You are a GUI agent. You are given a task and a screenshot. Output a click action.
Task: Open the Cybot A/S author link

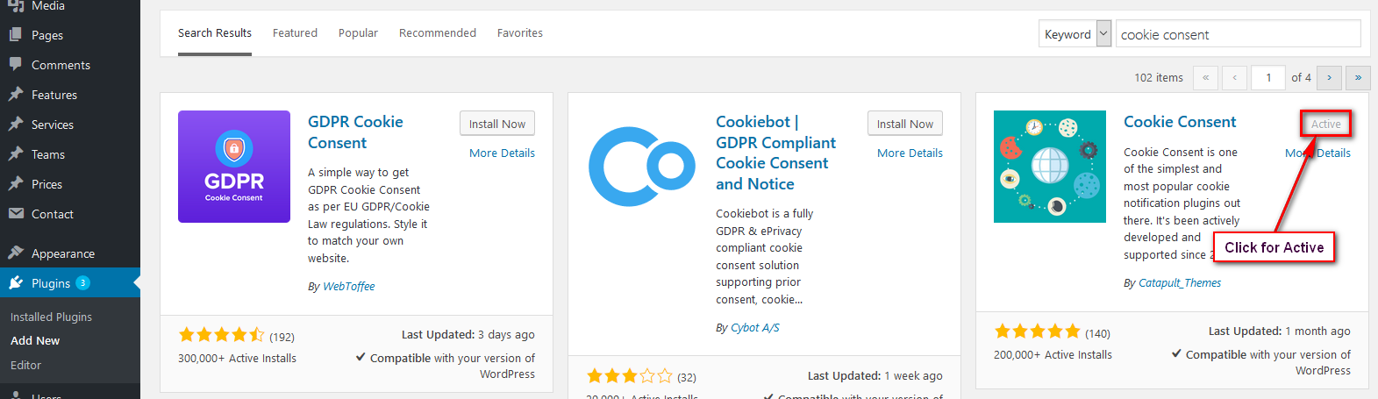tap(754, 328)
